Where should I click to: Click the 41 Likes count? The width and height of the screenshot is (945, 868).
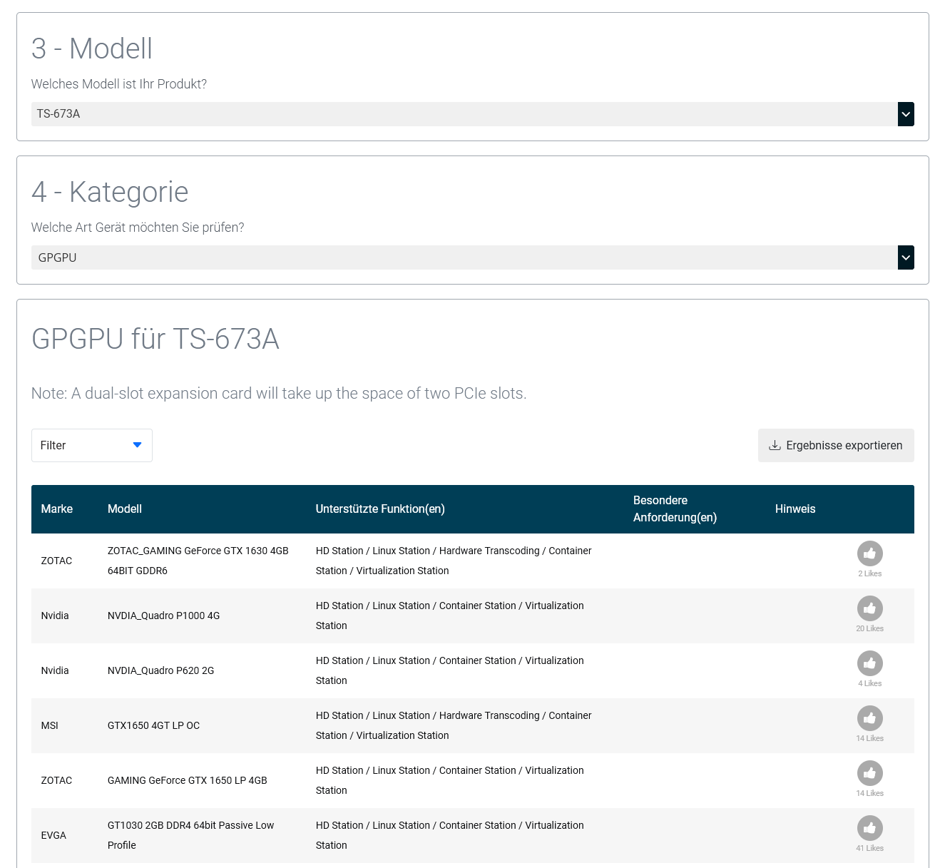869,848
